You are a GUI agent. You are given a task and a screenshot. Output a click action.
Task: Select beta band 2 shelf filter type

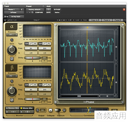(x=44, y=85)
